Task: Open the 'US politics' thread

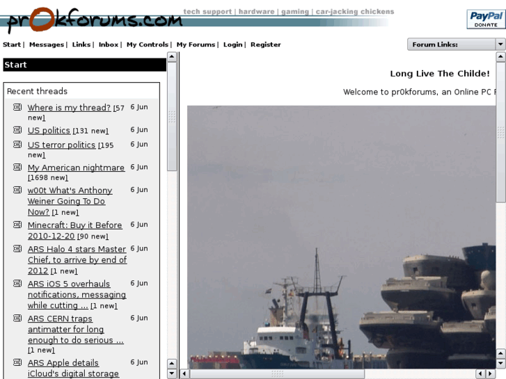Action: (x=49, y=130)
